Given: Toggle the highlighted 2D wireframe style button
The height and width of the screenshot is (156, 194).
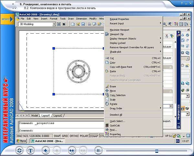Looking at the screenshot, I should [x=183, y=109].
